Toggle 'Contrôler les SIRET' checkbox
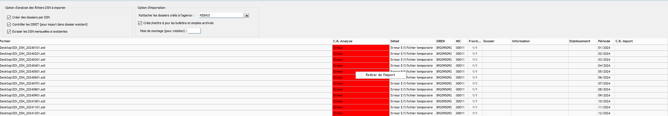 pos(9,24)
